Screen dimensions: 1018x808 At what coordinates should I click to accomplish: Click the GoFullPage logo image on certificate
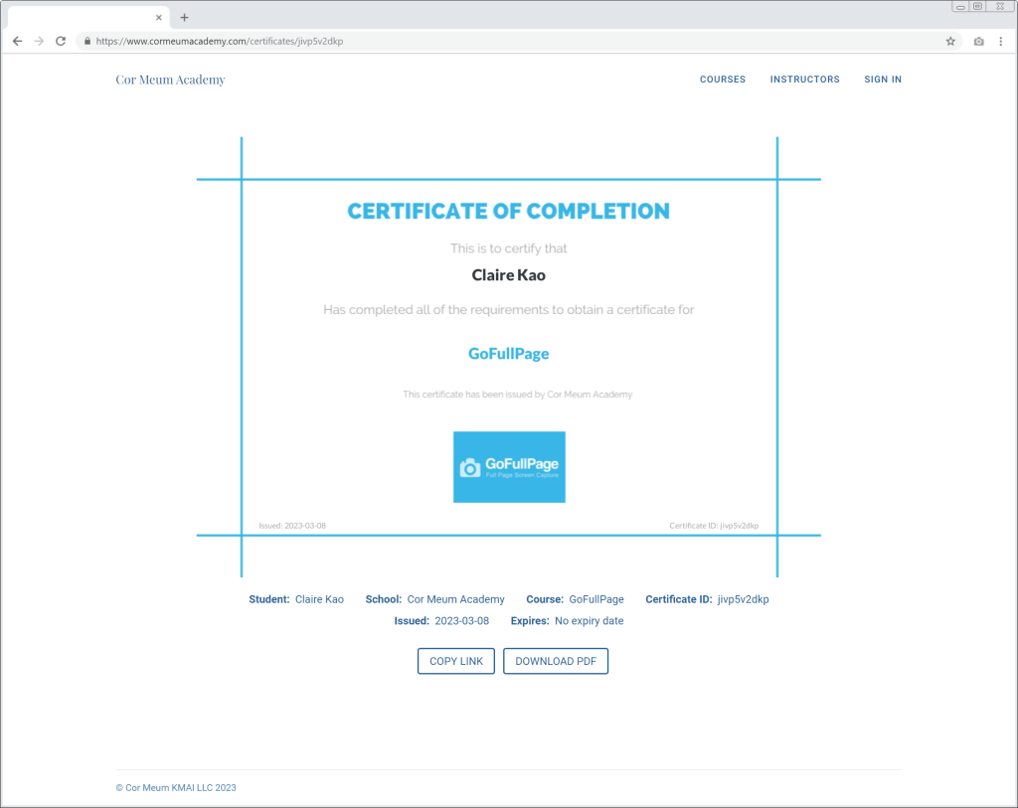pyautogui.click(x=509, y=466)
